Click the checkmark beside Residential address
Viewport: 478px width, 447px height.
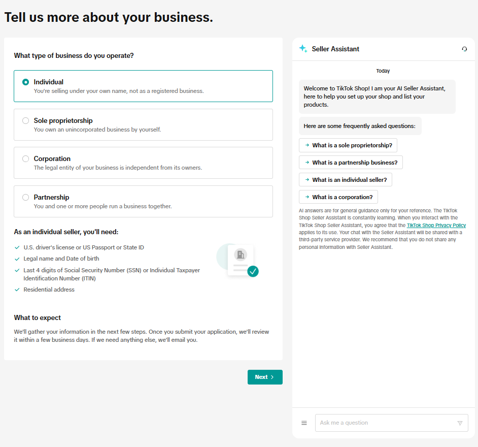pos(17,290)
